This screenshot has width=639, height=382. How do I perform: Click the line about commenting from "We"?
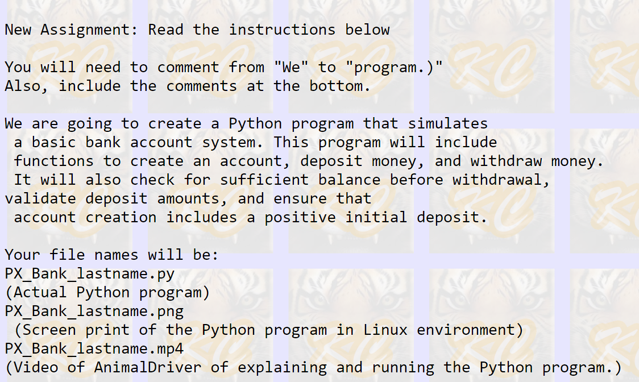click(223, 67)
